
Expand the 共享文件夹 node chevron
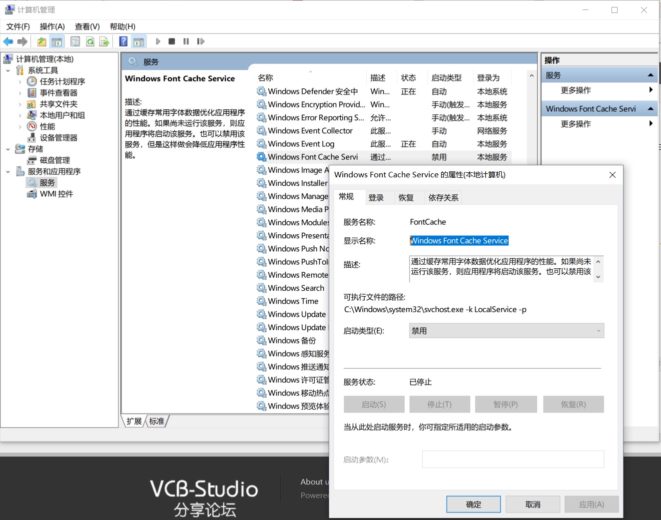[x=20, y=104]
